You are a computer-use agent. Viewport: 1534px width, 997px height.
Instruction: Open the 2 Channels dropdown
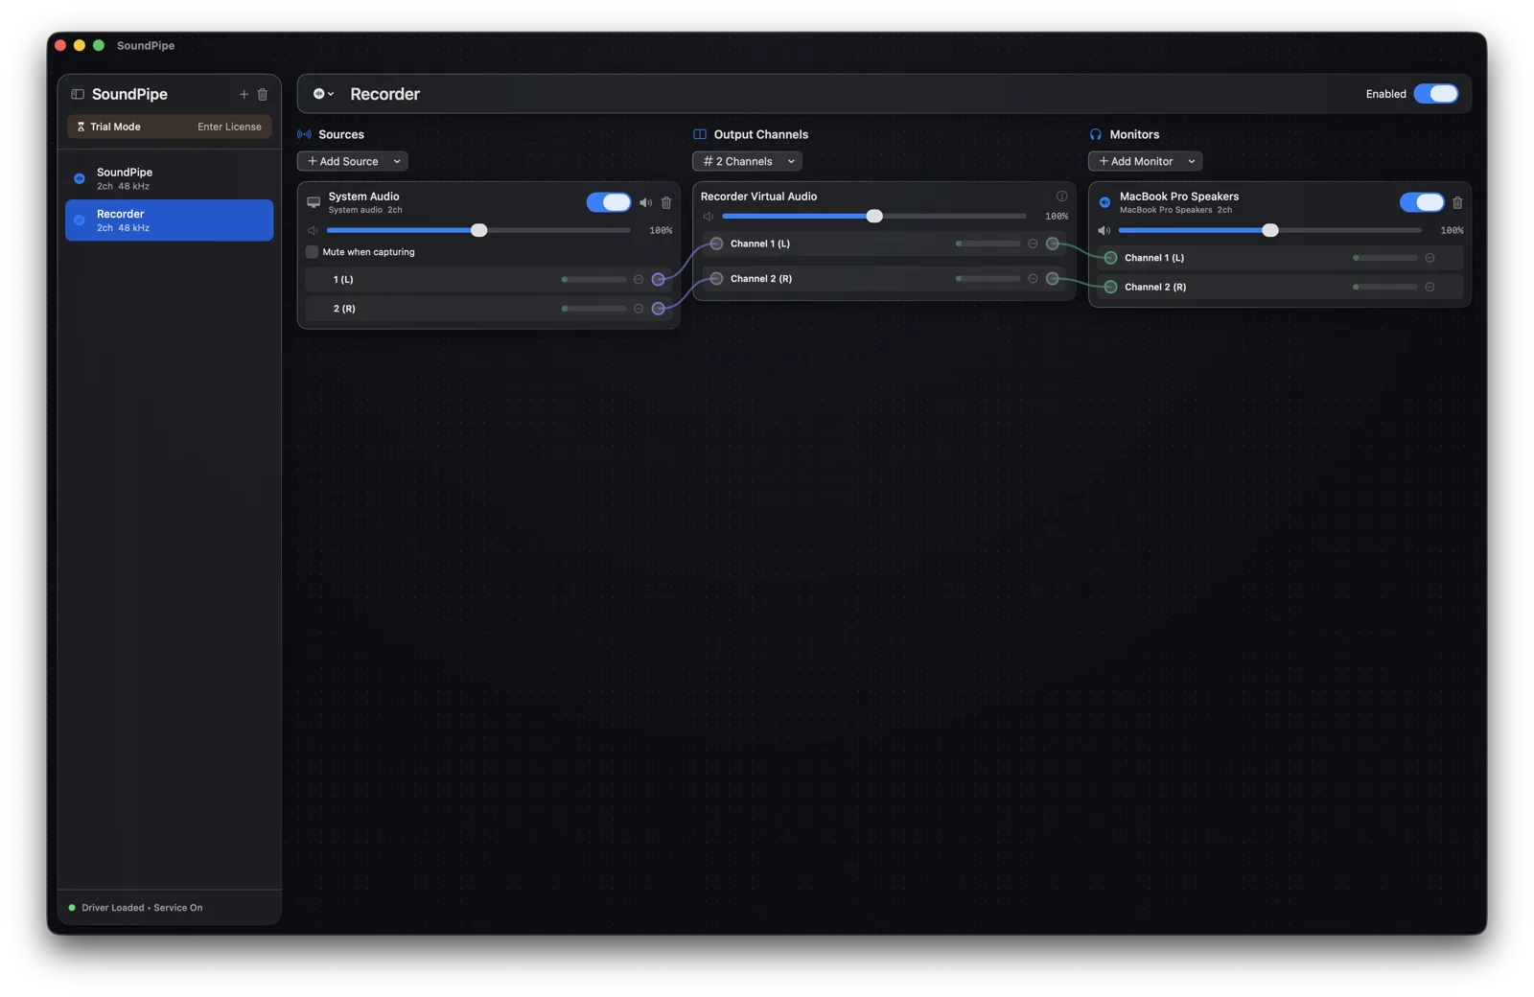[747, 161]
